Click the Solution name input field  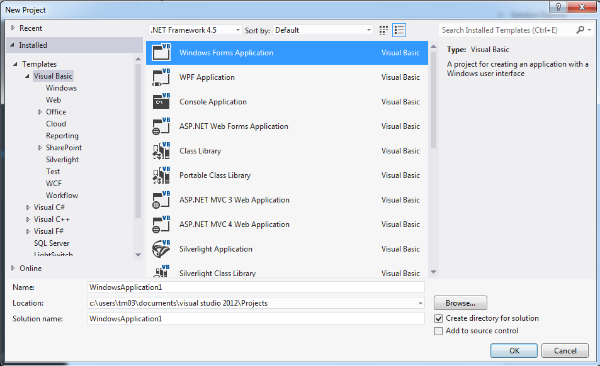coord(256,319)
